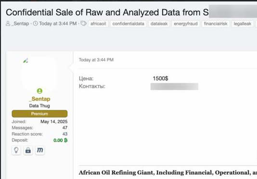The image size is (257, 179).
Task: Click the Bitcoin symbol beside deposit amount
Action: point(66,141)
